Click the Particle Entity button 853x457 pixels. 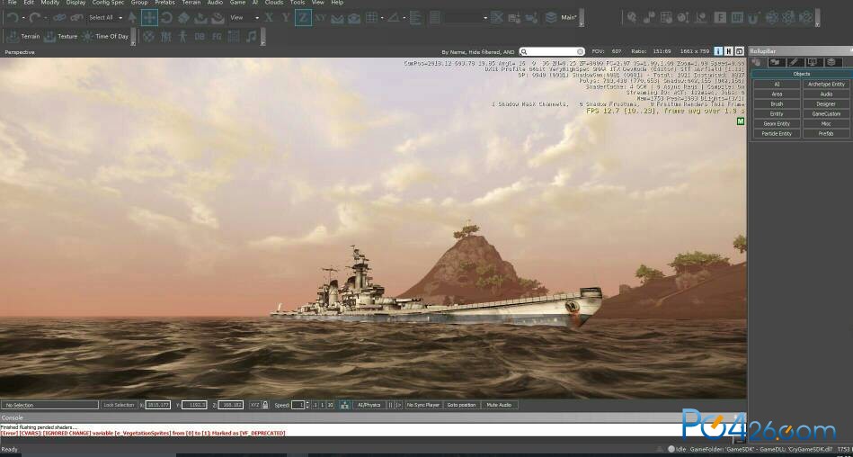[777, 133]
